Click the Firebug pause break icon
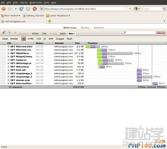 click(x=15, y=32)
